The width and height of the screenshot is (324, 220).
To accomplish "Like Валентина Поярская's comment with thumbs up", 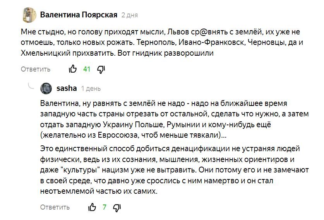I will (x=72, y=69).
